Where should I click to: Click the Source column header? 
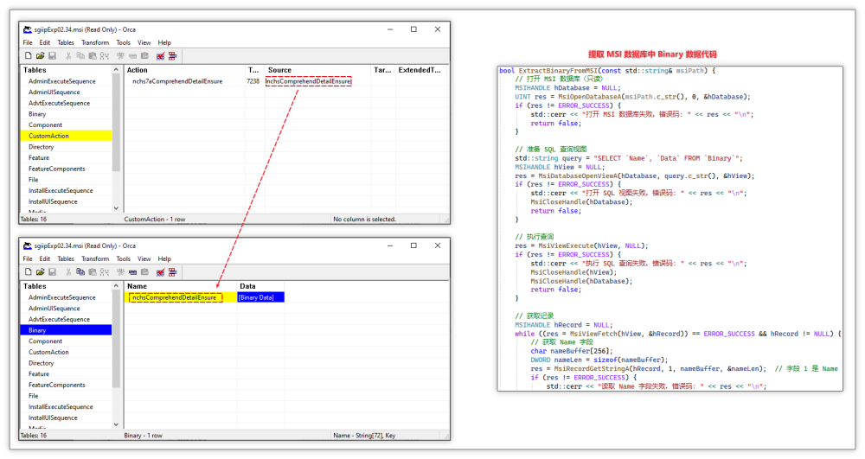[280, 70]
